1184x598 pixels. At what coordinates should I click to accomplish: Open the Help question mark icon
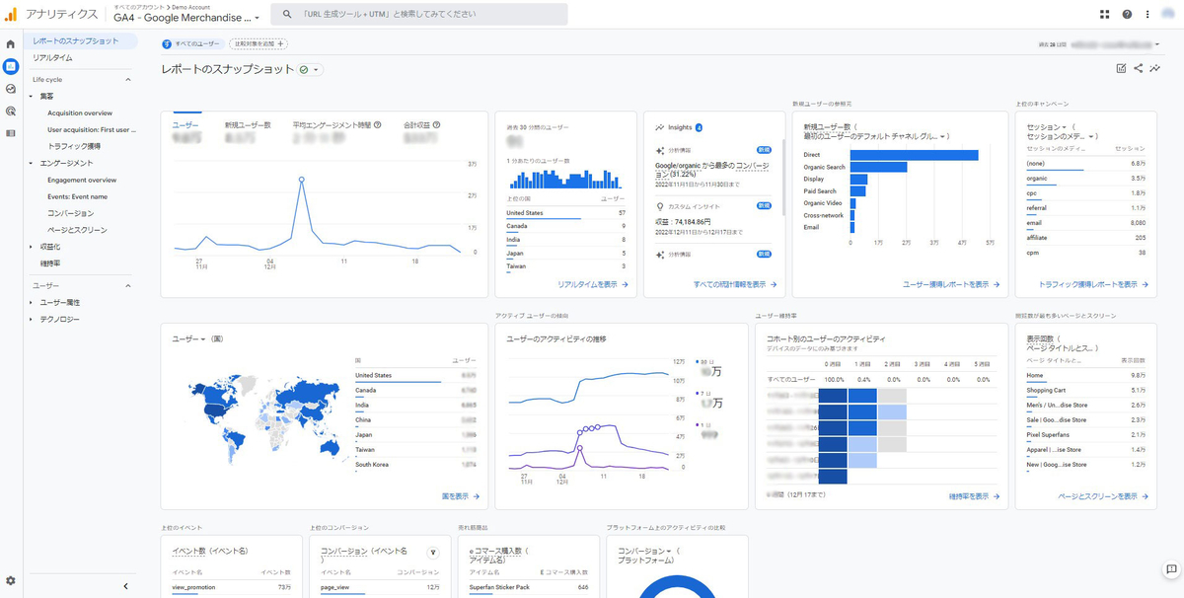1127,15
